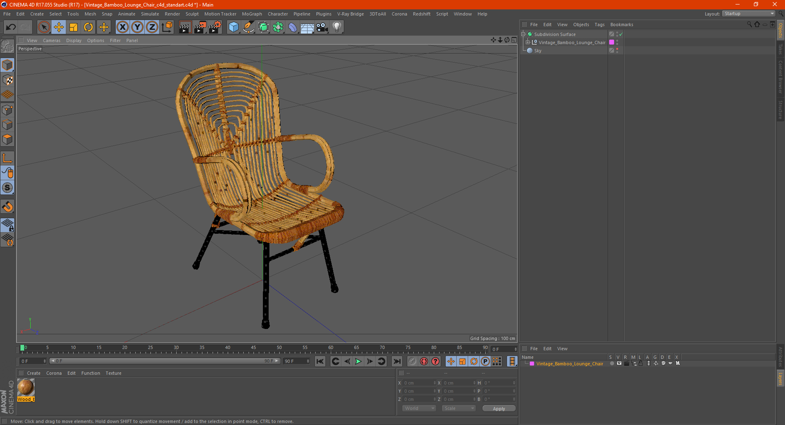Go to start of animation
Viewport: 785px width, 425px height.
coord(320,361)
